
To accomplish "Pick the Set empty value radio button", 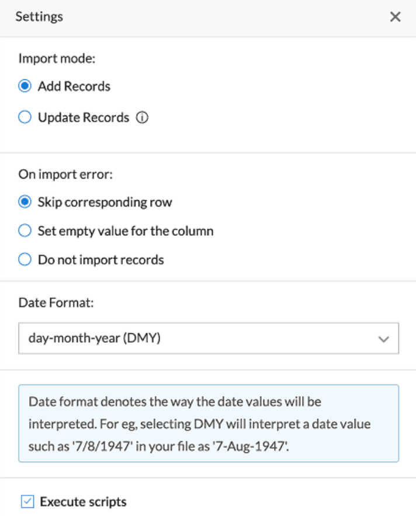I will point(25,231).
